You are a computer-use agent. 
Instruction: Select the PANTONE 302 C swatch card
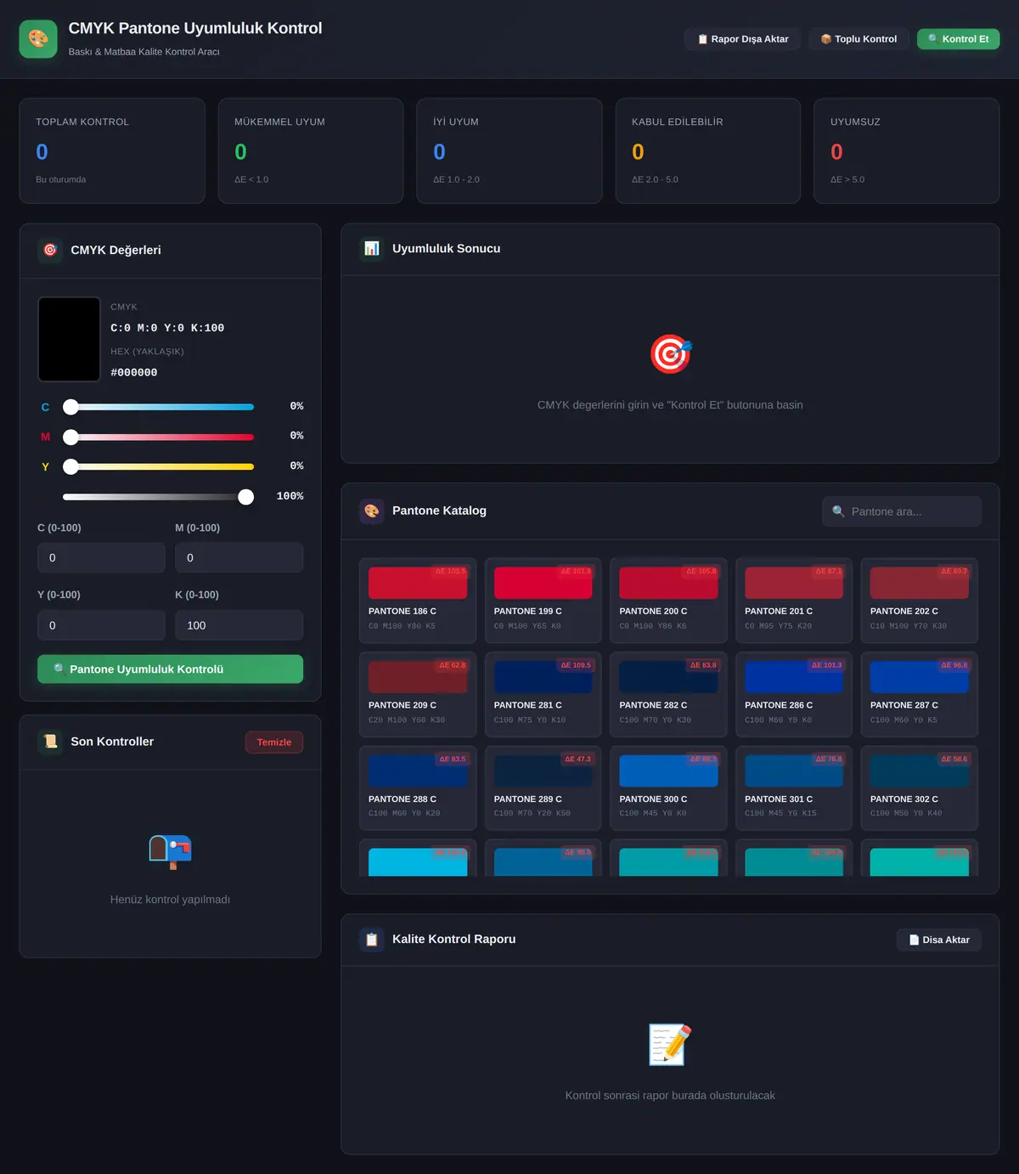920,787
